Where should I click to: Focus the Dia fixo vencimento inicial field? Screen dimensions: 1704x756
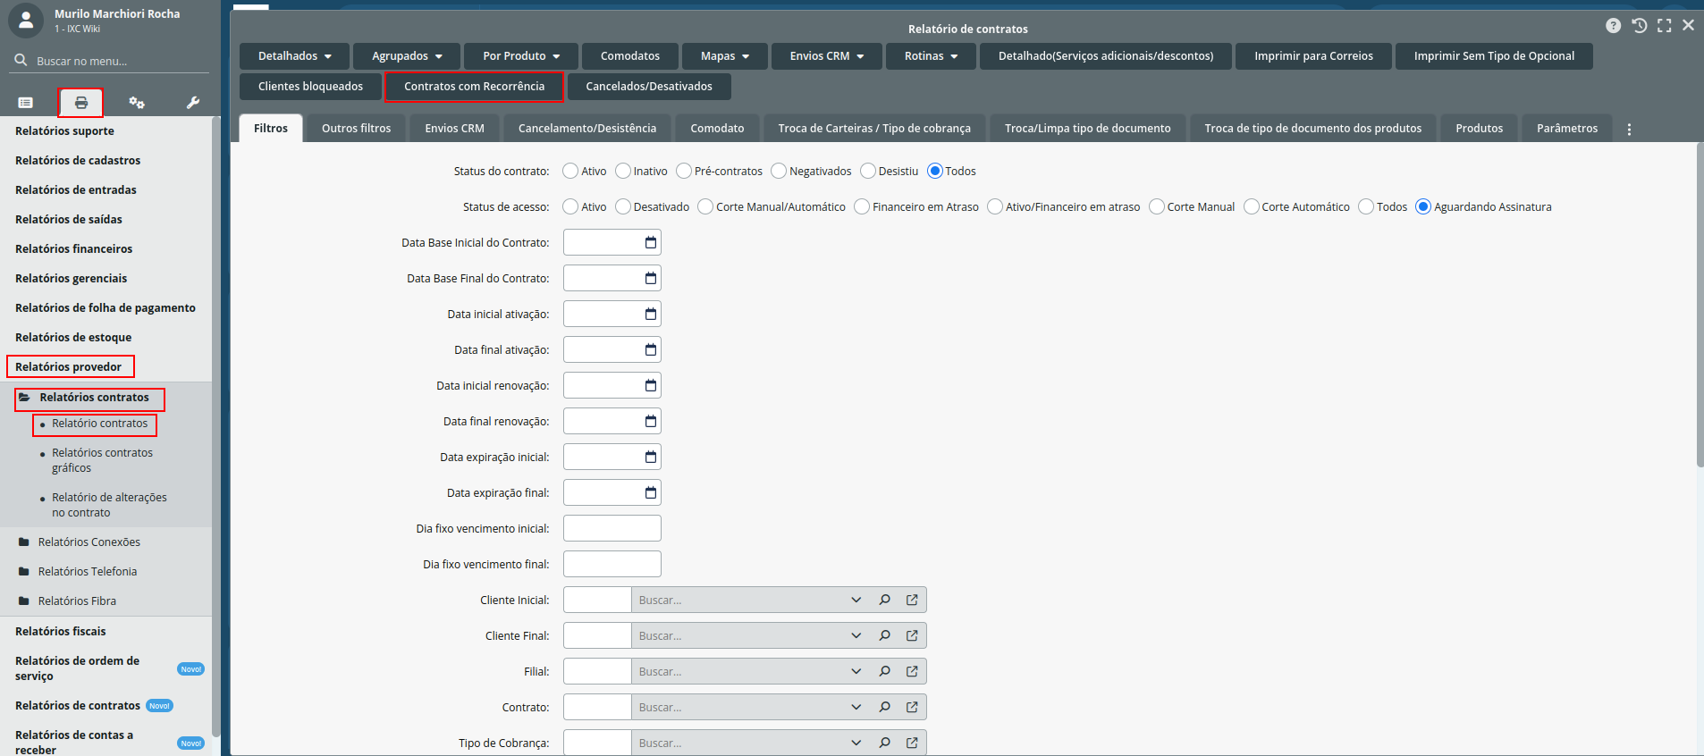[612, 528]
